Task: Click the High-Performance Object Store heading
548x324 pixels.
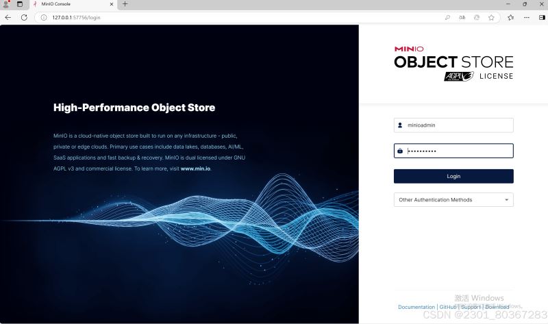Action: click(x=134, y=108)
